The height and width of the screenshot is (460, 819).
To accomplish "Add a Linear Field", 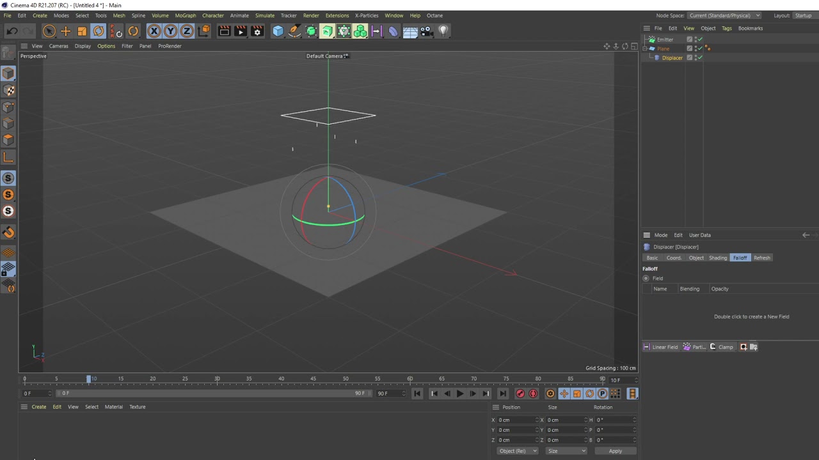I will click(660, 347).
